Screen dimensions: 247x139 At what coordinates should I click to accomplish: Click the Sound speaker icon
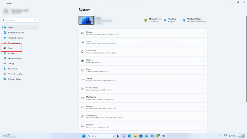coord(82,42)
